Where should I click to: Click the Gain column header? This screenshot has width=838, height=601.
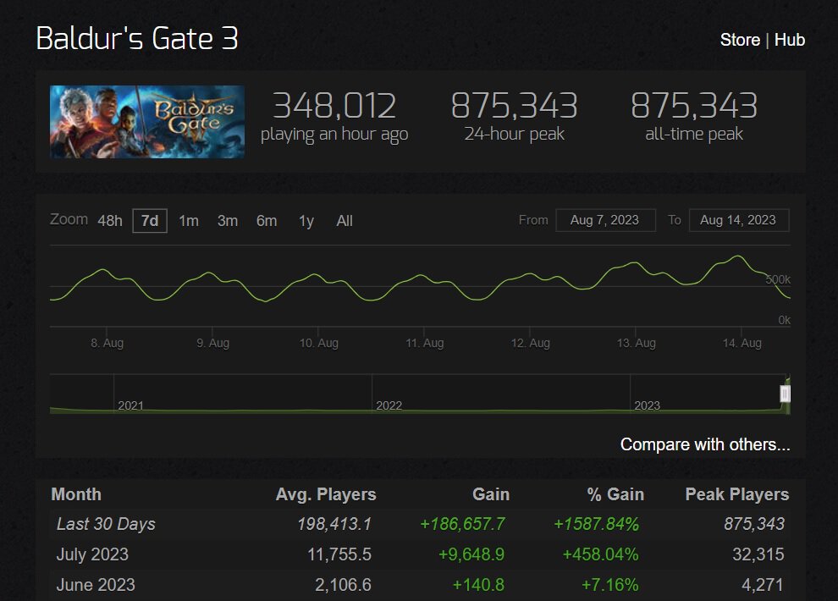click(491, 494)
